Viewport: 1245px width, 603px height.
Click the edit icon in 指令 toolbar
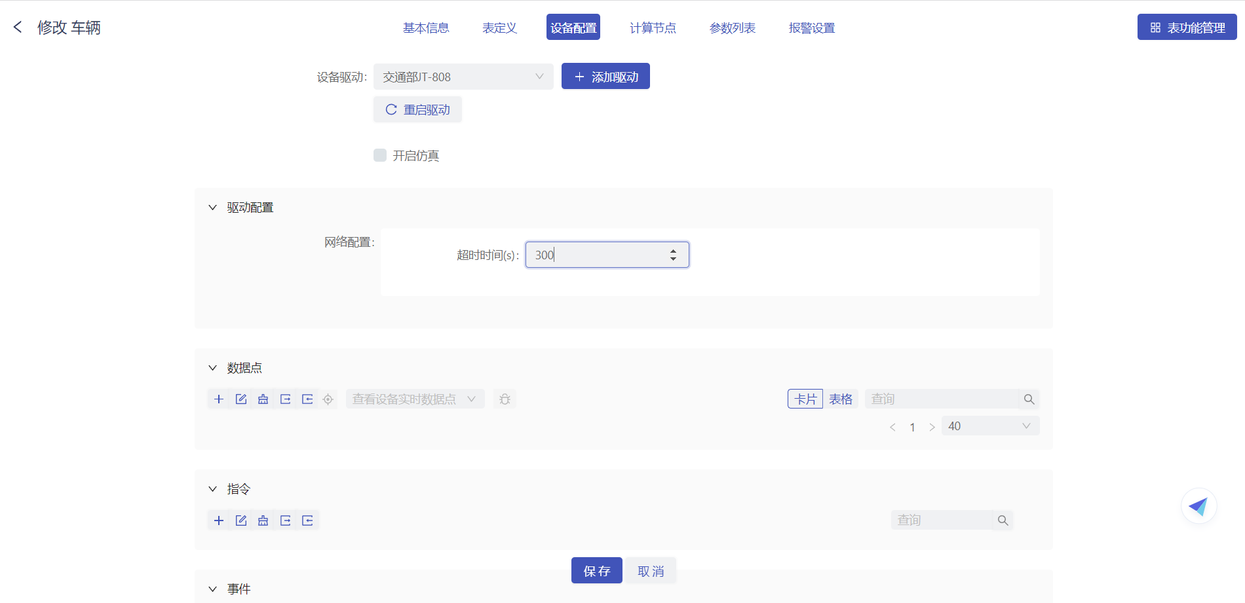(x=241, y=521)
